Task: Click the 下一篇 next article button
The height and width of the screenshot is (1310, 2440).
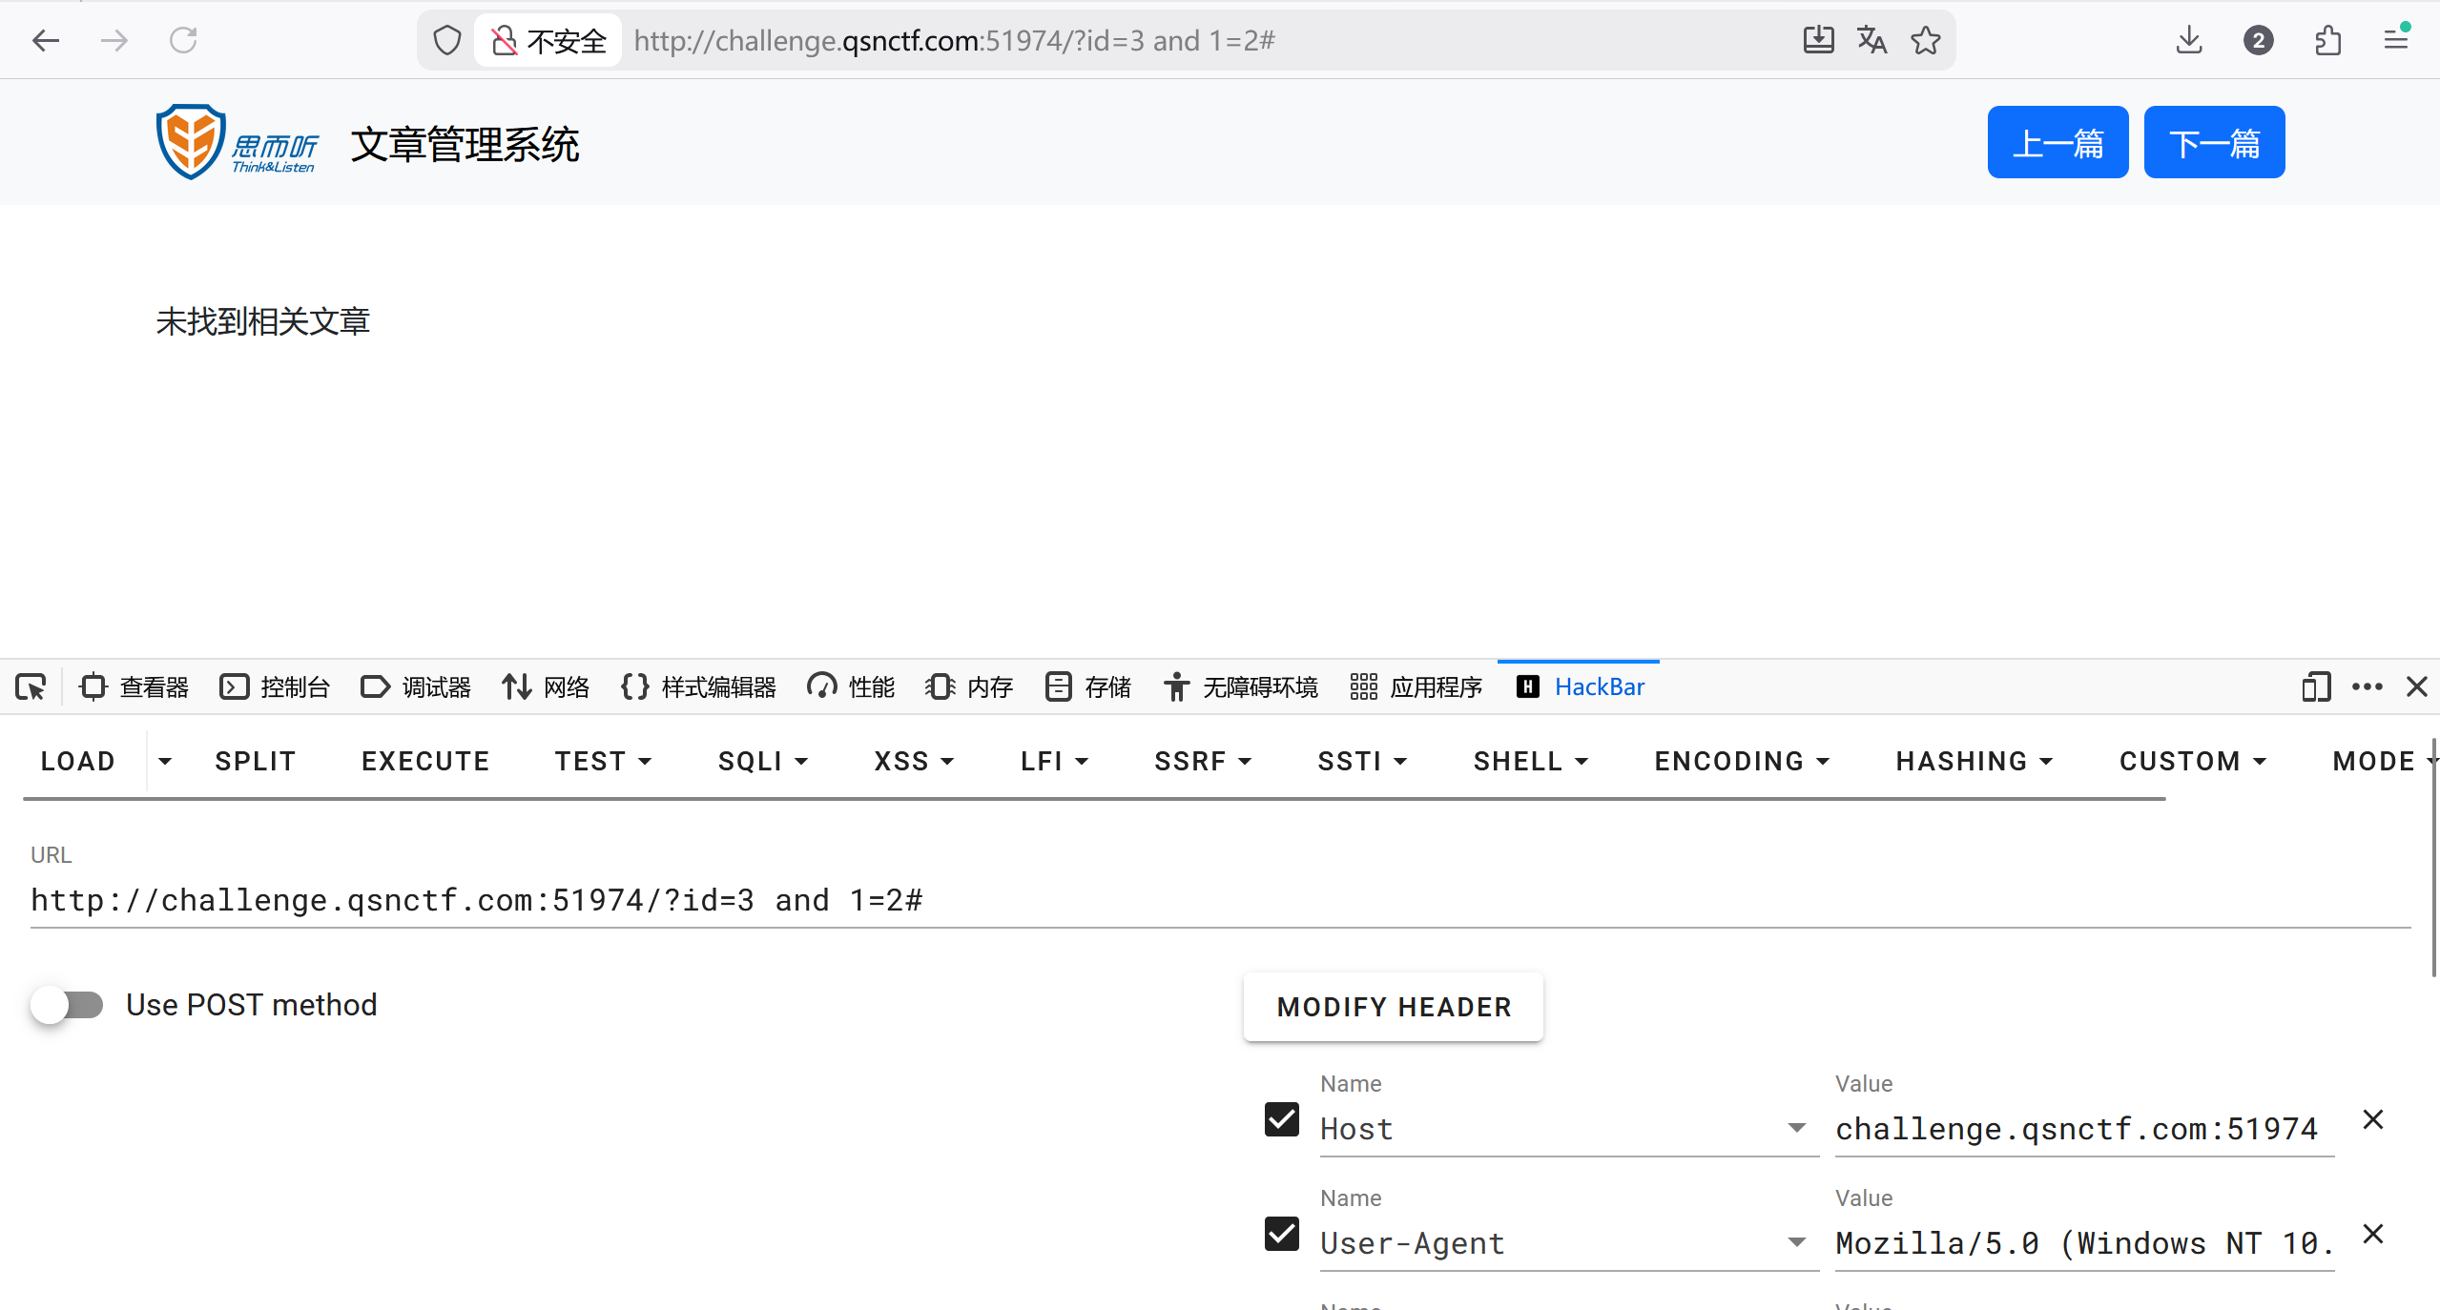Action: (2214, 143)
